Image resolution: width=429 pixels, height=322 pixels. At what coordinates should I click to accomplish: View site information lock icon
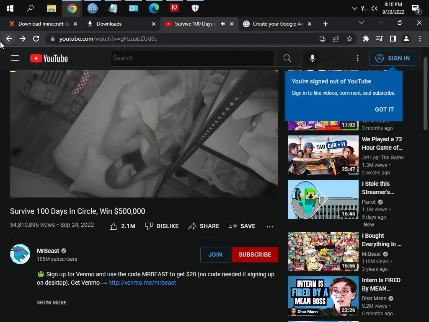(53, 39)
